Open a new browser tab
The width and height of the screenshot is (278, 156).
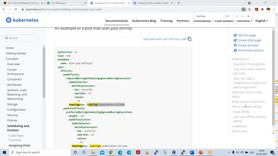pyautogui.click(x=179, y=3)
